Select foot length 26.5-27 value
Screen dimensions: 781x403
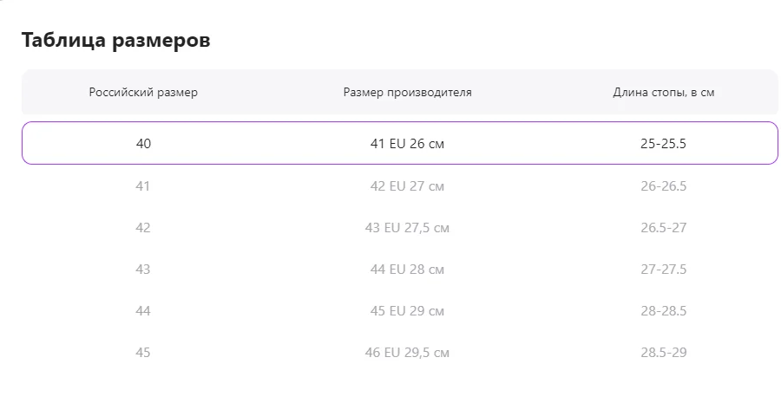click(664, 228)
